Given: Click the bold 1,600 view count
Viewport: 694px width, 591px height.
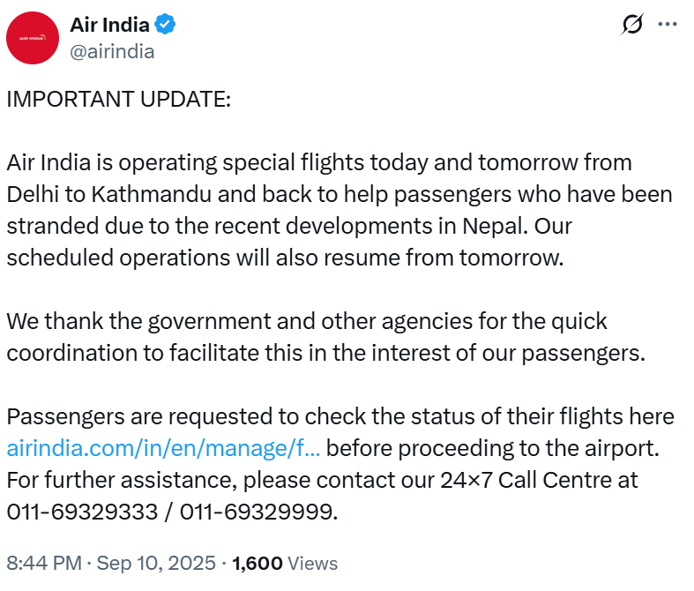Looking at the screenshot, I should click(x=257, y=563).
